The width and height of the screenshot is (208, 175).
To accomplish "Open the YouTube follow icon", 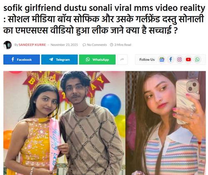I will [188, 60].
